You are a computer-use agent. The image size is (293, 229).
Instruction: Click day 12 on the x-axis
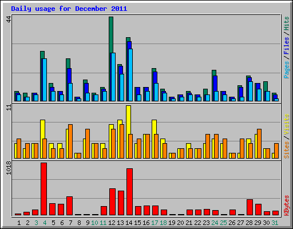pos(112,223)
